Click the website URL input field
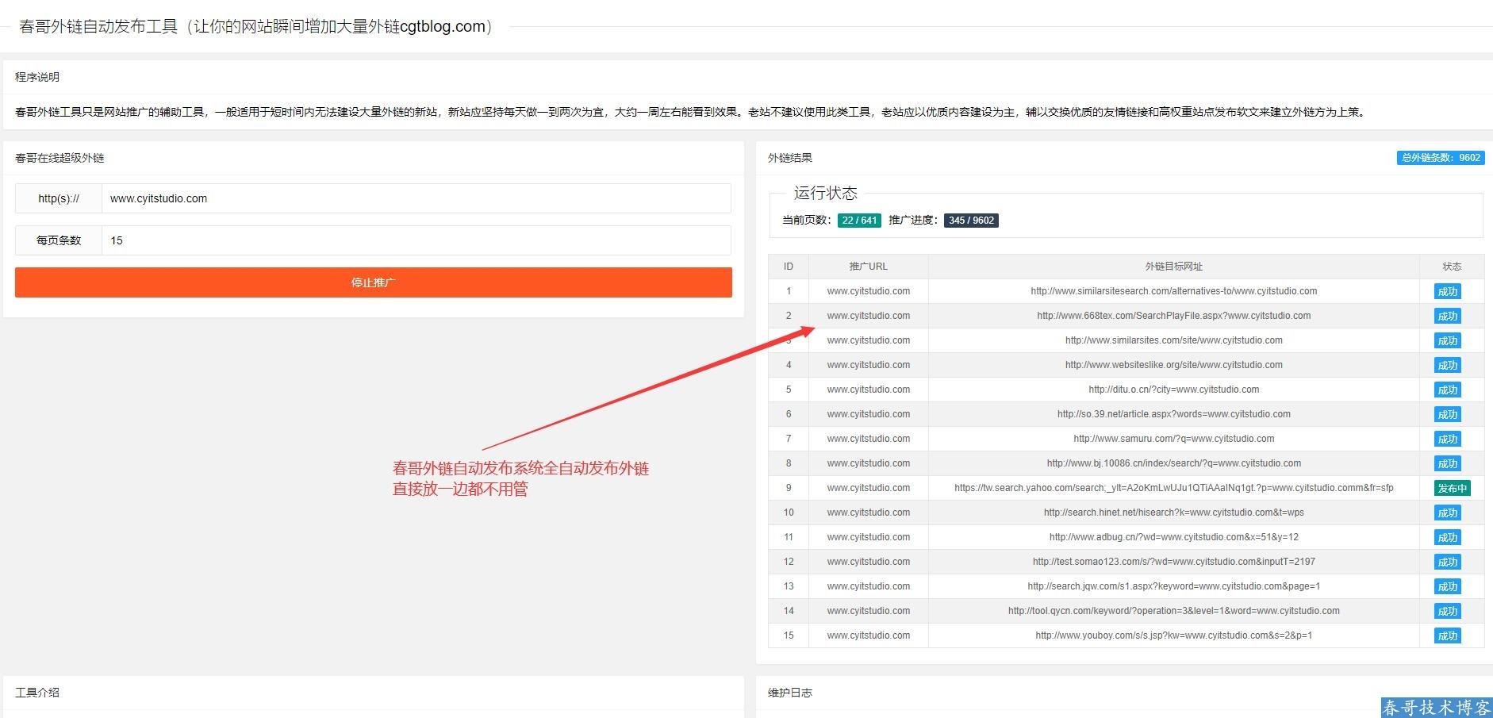 (x=416, y=198)
